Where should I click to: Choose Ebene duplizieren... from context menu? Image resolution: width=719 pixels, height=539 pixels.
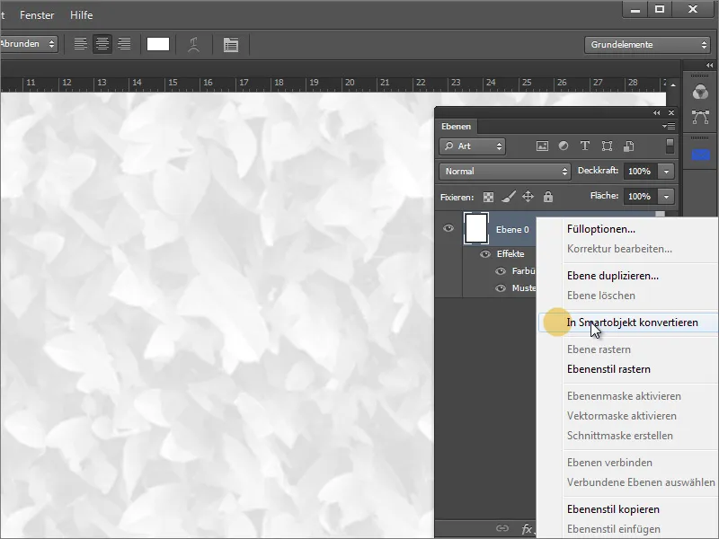pos(613,276)
